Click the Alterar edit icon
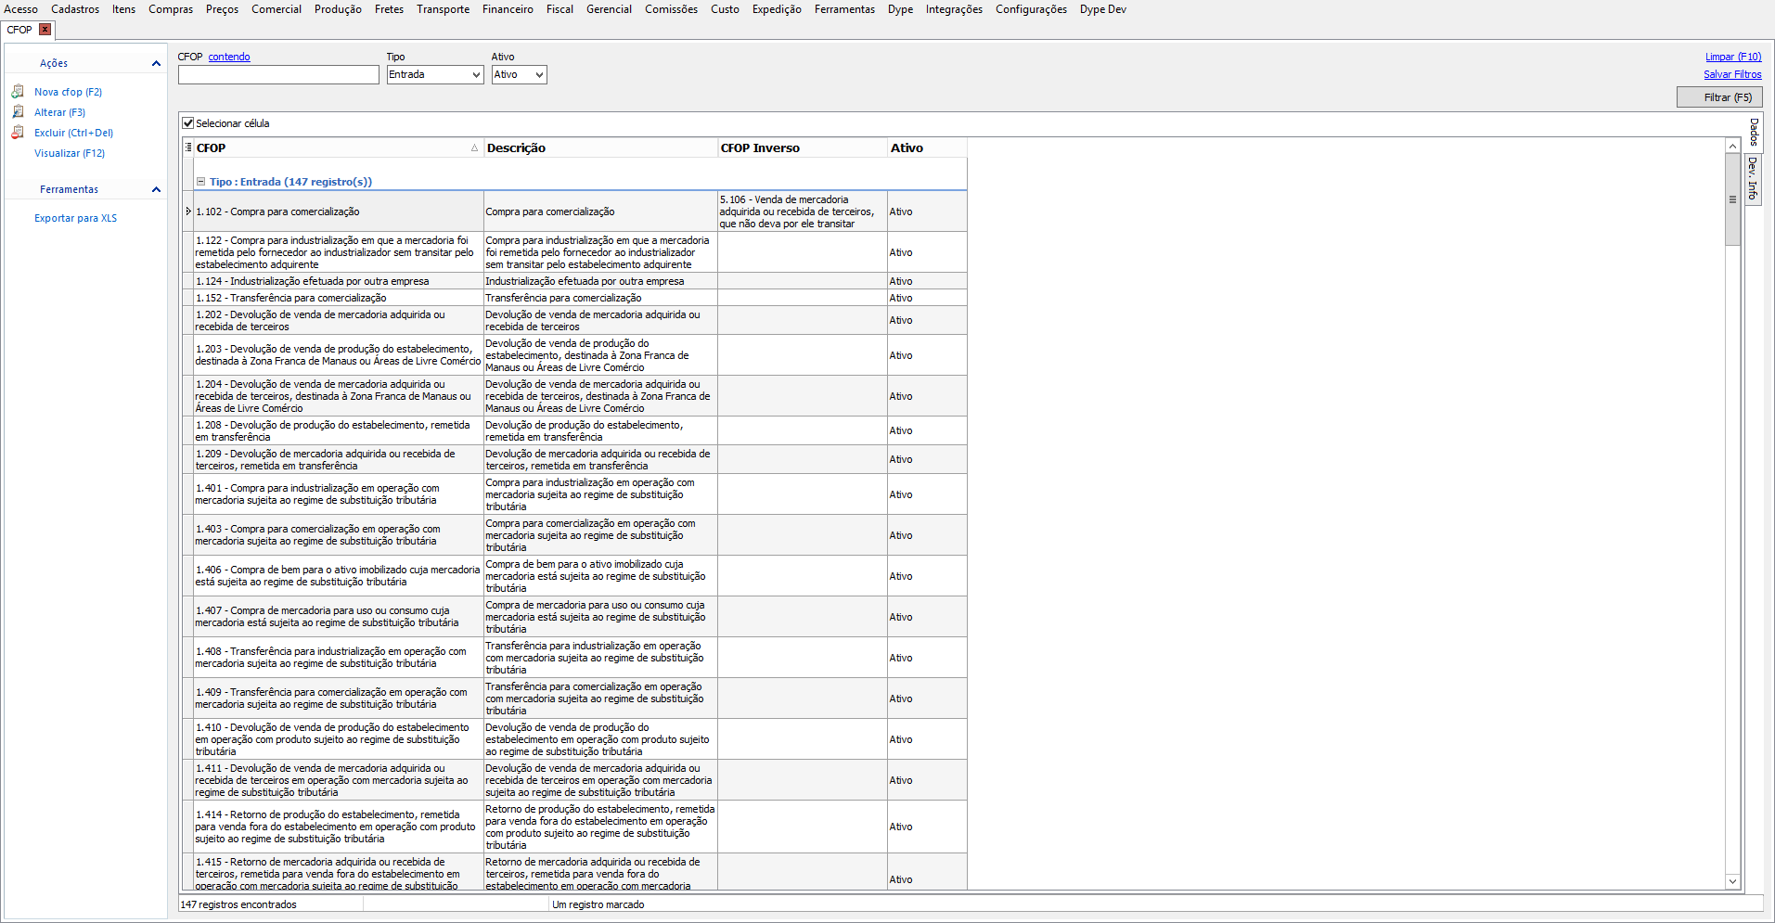 tap(18, 112)
